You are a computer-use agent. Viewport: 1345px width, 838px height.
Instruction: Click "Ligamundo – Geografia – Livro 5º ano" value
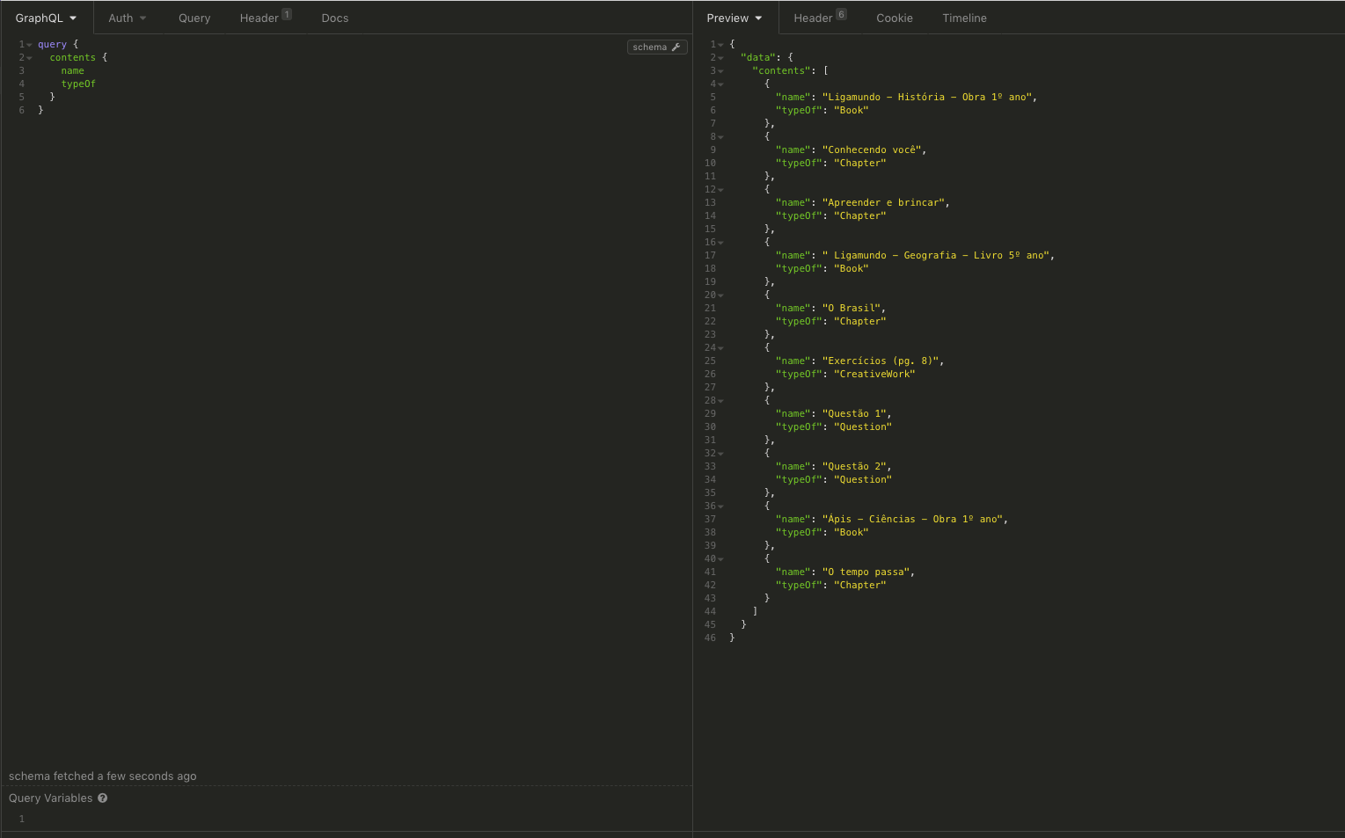point(936,255)
